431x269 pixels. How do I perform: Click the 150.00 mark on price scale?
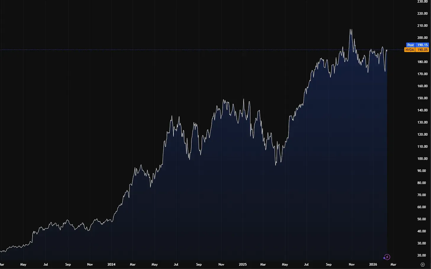click(x=422, y=98)
